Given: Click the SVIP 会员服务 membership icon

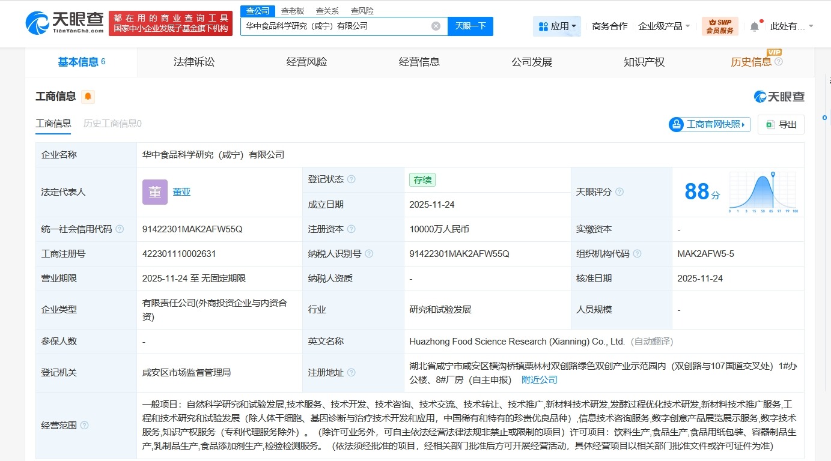Looking at the screenshot, I should 719,25.
